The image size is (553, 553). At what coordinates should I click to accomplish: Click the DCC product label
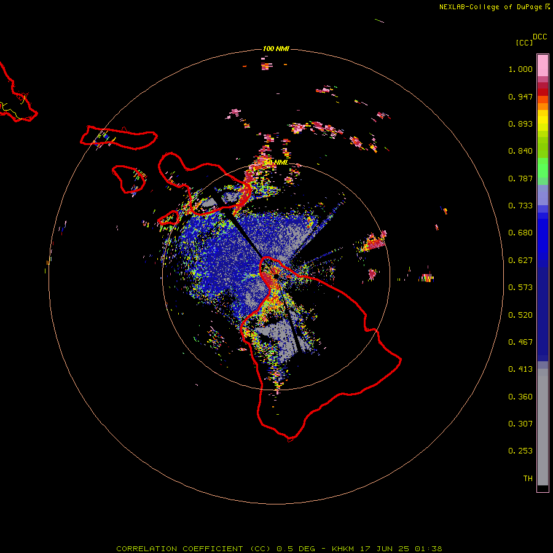click(540, 37)
